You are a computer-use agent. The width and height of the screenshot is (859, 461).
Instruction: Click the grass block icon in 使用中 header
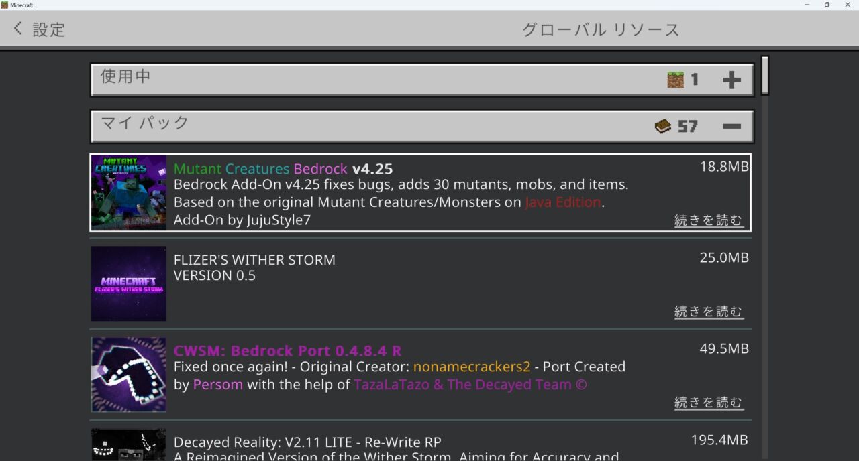pyautogui.click(x=675, y=80)
